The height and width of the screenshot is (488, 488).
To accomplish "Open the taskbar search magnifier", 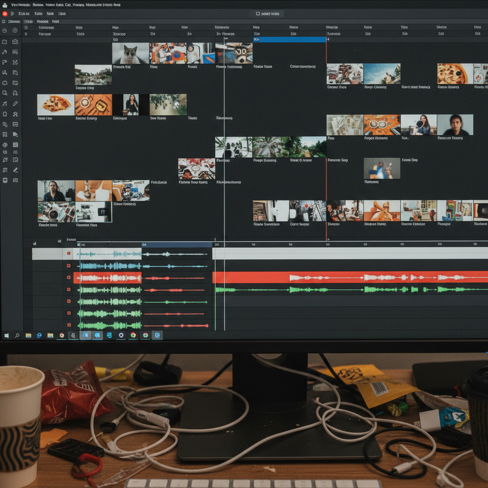I will pyautogui.click(x=17, y=335).
